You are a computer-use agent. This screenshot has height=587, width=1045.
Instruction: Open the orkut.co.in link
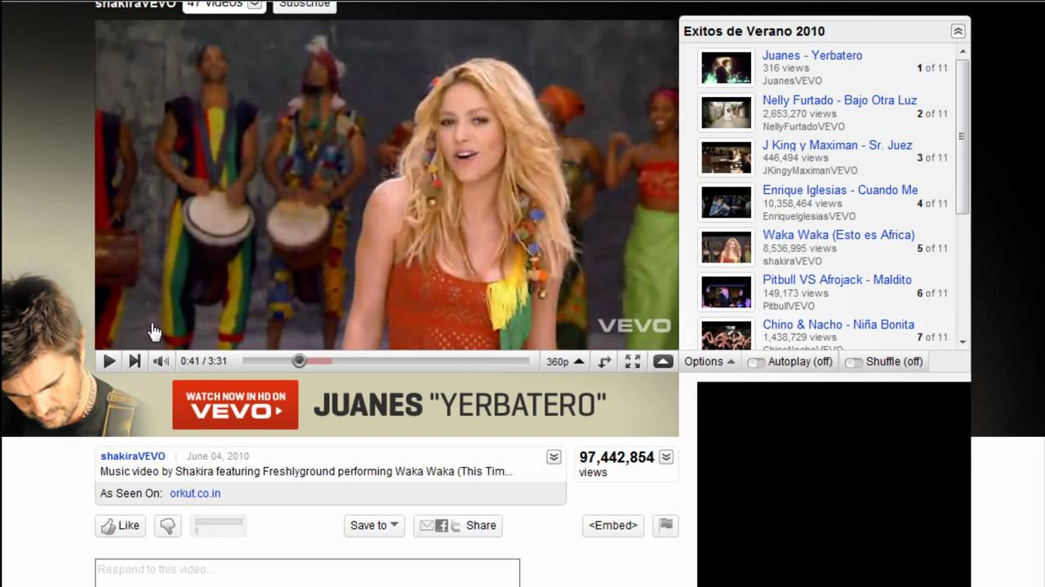pyautogui.click(x=195, y=493)
